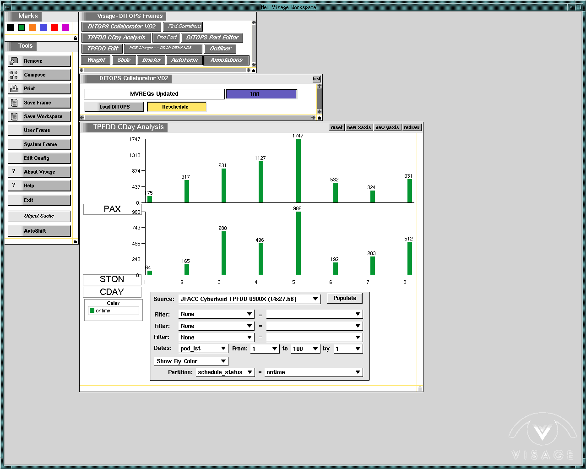586x469 pixels.
Task: Toggle AutoShift in the Tools panel
Action: click(39, 231)
